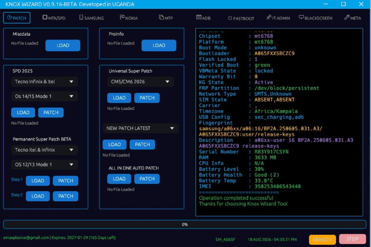
Task: Select the FASTBOOT tab
Action: coord(241,18)
